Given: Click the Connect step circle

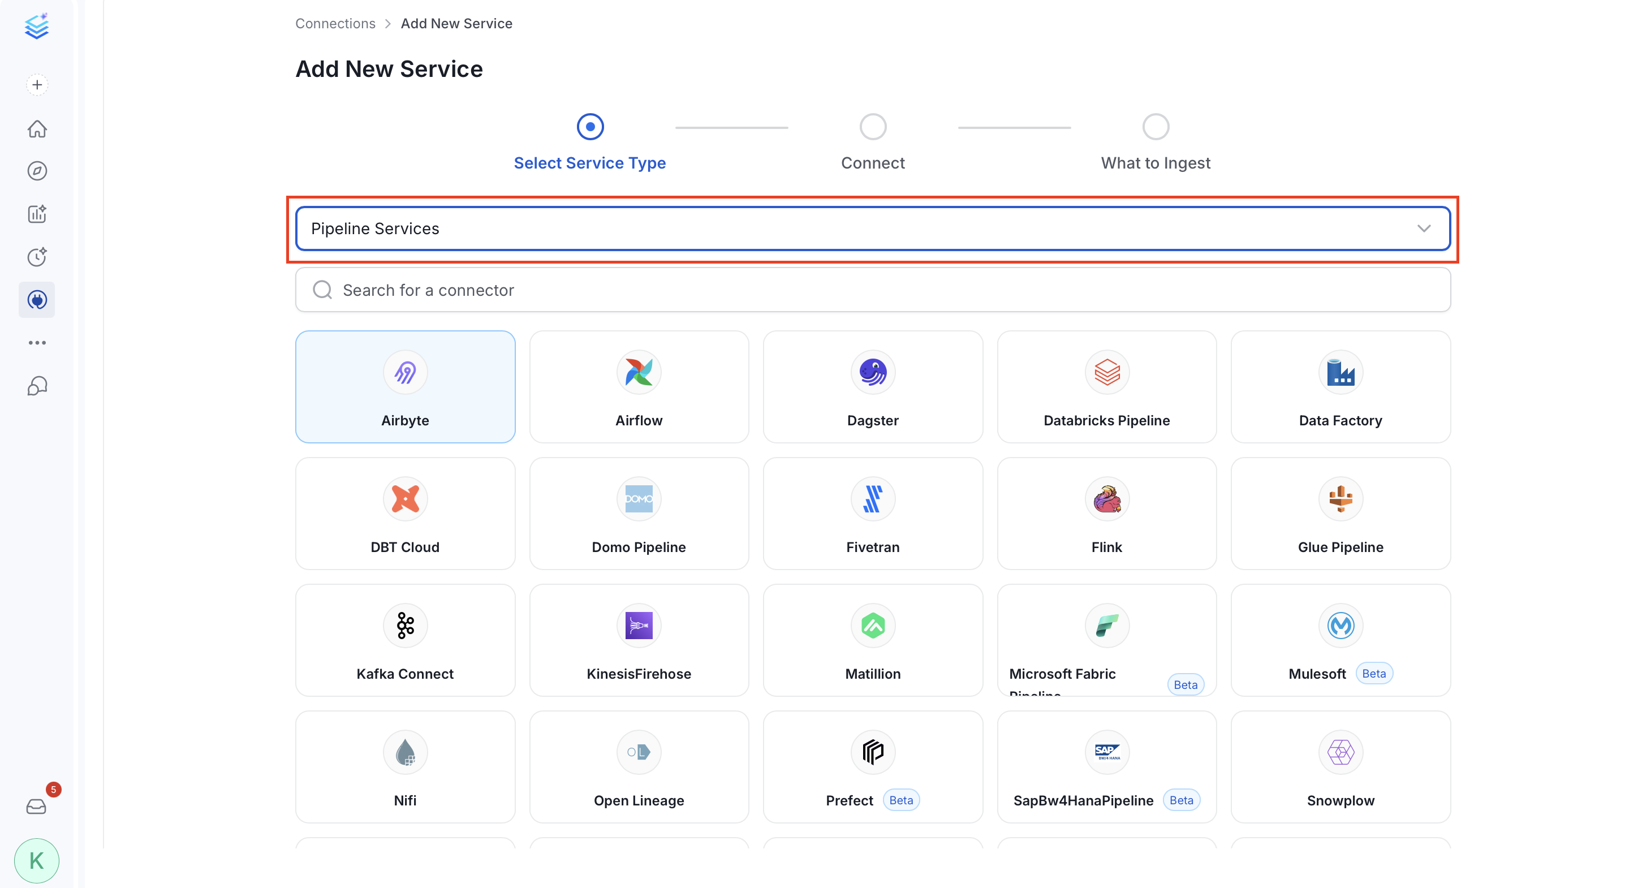Looking at the screenshot, I should coord(873,127).
